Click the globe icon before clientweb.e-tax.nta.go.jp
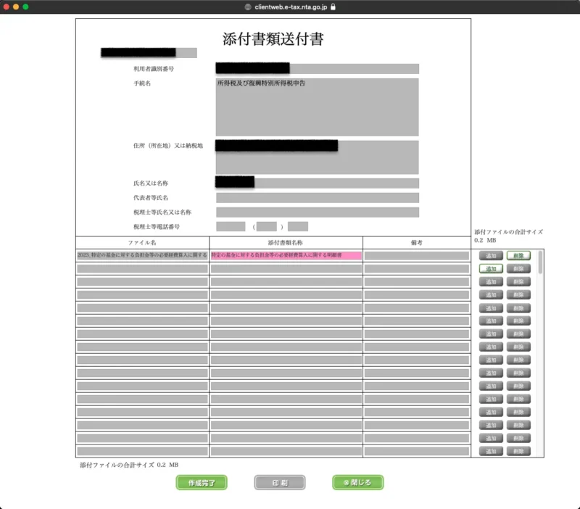This screenshot has height=509, width=580. click(248, 7)
